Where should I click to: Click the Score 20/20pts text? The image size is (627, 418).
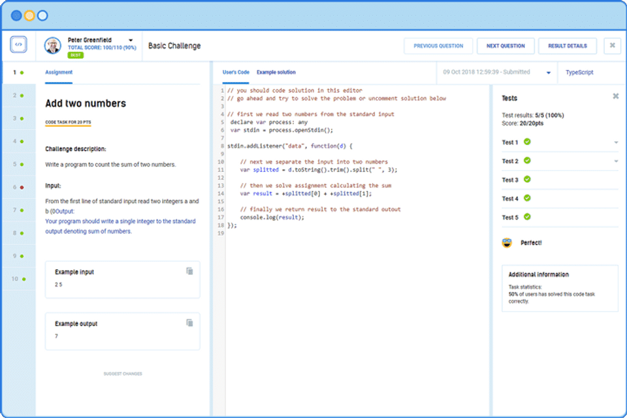tap(522, 123)
